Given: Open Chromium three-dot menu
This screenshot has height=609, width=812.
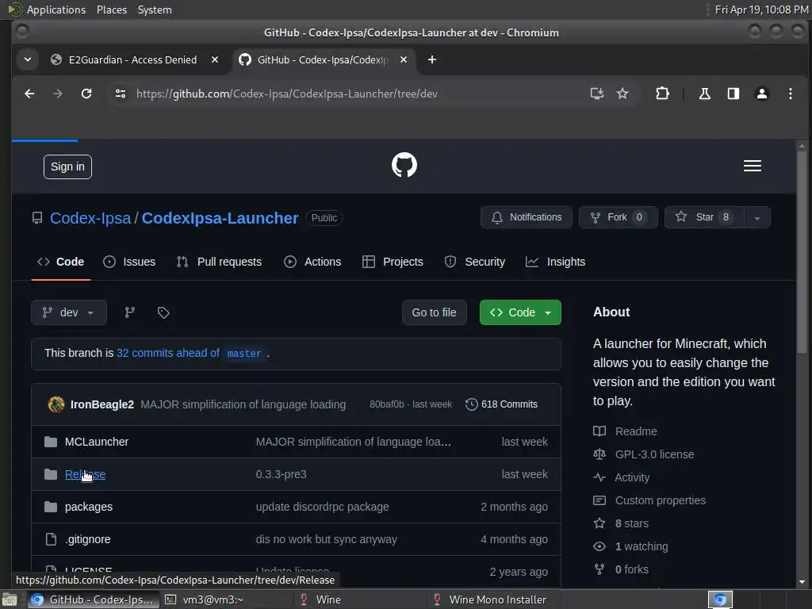Looking at the screenshot, I should pos(791,94).
